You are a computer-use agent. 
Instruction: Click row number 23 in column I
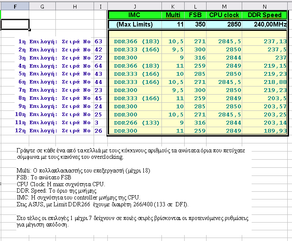click(x=98, y=90)
